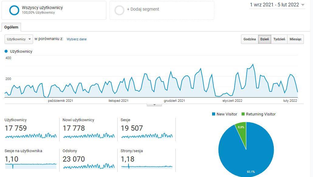Click the green Returning Visitor legend swatch

pyautogui.click(x=243, y=114)
